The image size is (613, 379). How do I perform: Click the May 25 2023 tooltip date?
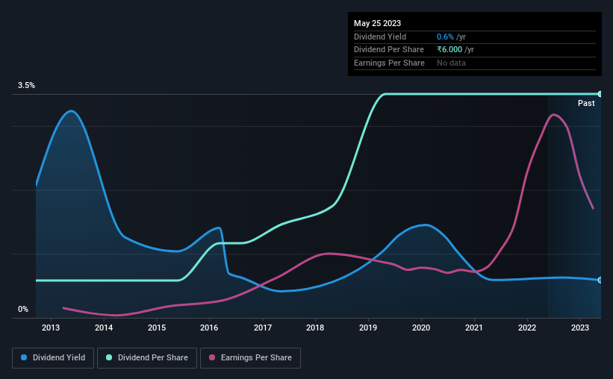377,23
